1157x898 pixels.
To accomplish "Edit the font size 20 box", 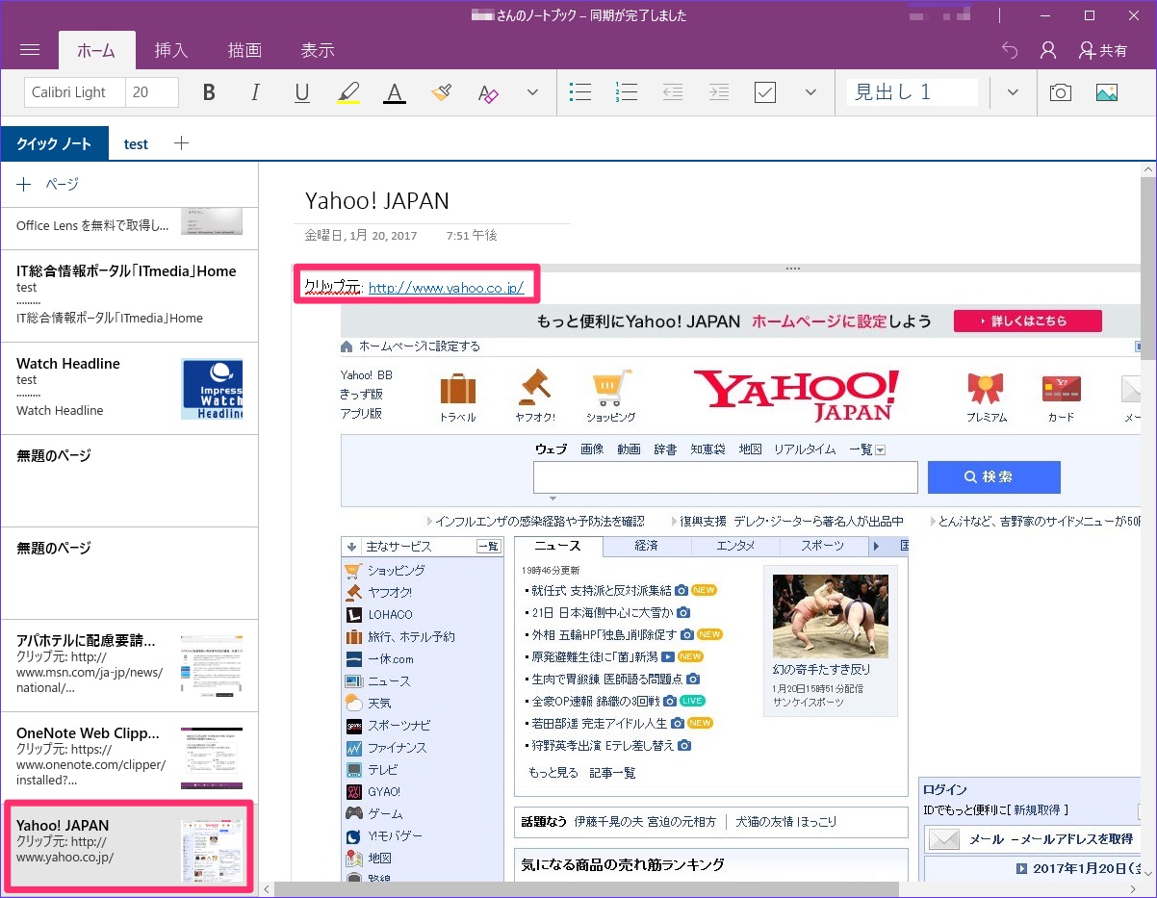I will coord(152,92).
